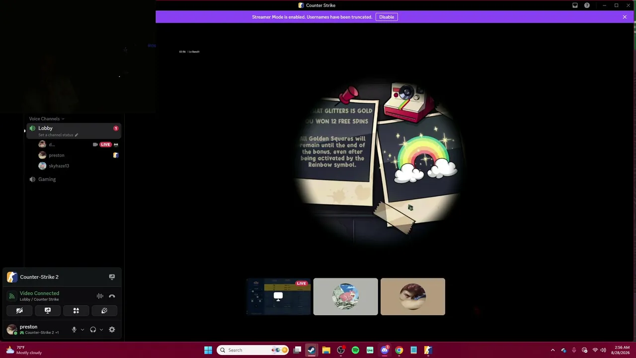Select user preston in the Lobby list
636x358 pixels.
[78, 155]
